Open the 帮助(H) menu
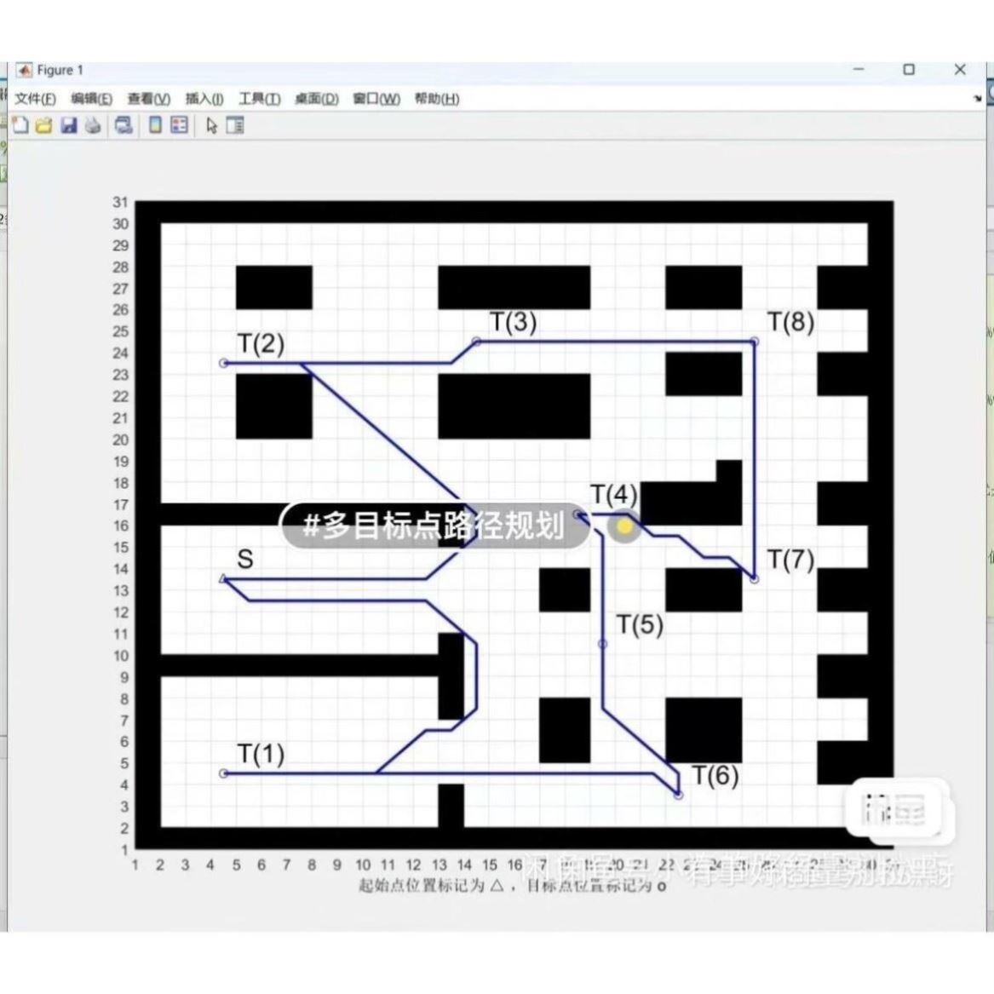This screenshot has width=994, height=994. [x=435, y=99]
